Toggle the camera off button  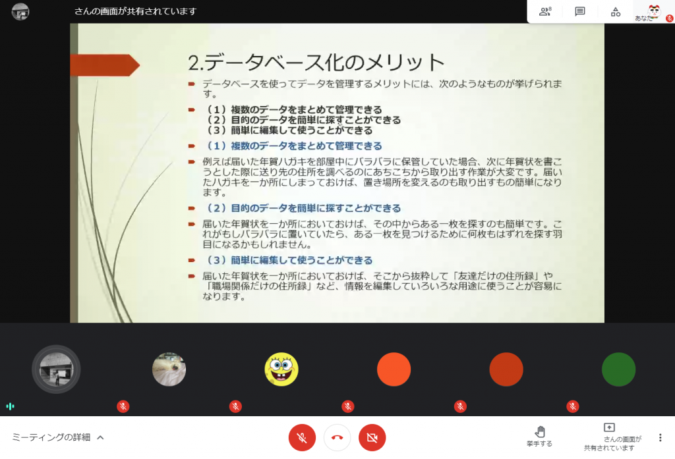(372, 437)
